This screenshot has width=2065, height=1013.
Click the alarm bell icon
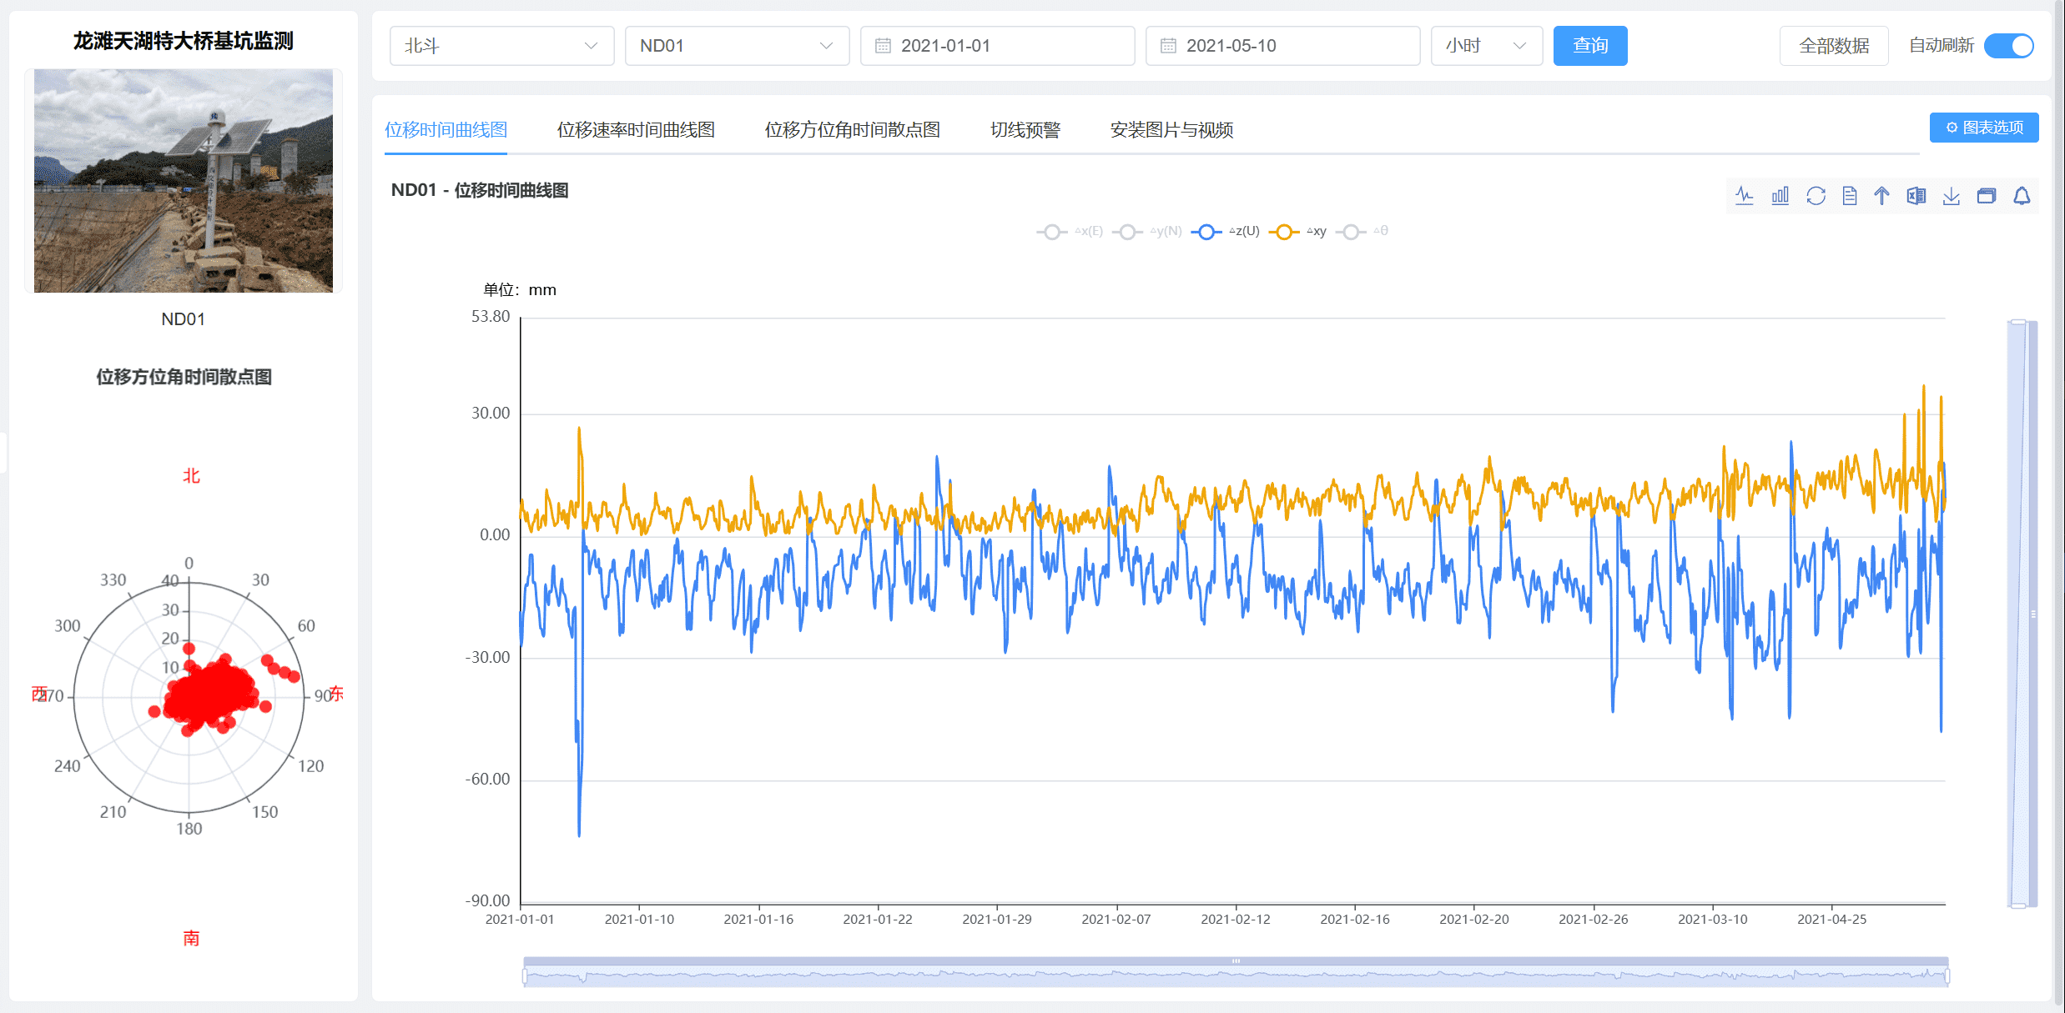pyautogui.click(x=2022, y=196)
